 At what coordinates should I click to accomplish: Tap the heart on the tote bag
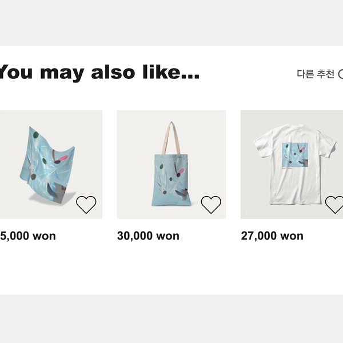point(211,204)
